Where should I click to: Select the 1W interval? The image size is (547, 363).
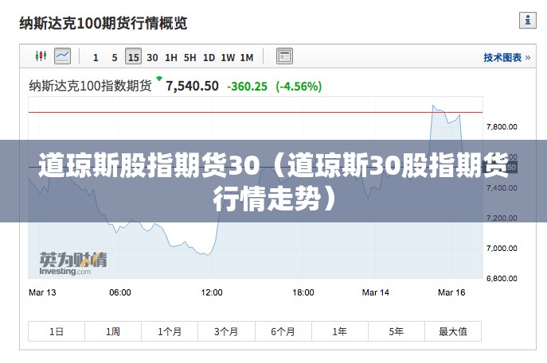tap(228, 57)
